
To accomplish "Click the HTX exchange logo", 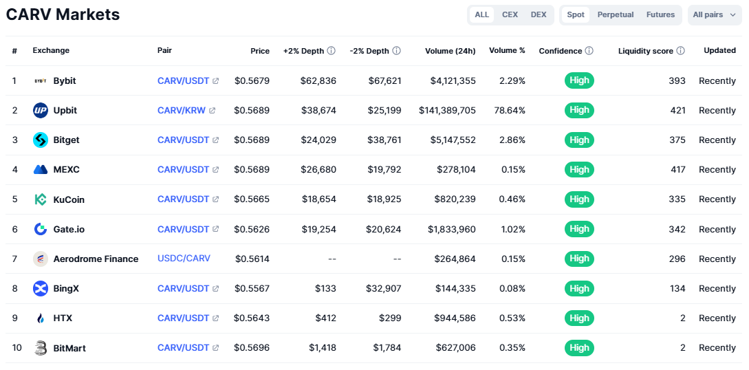I will (x=41, y=318).
